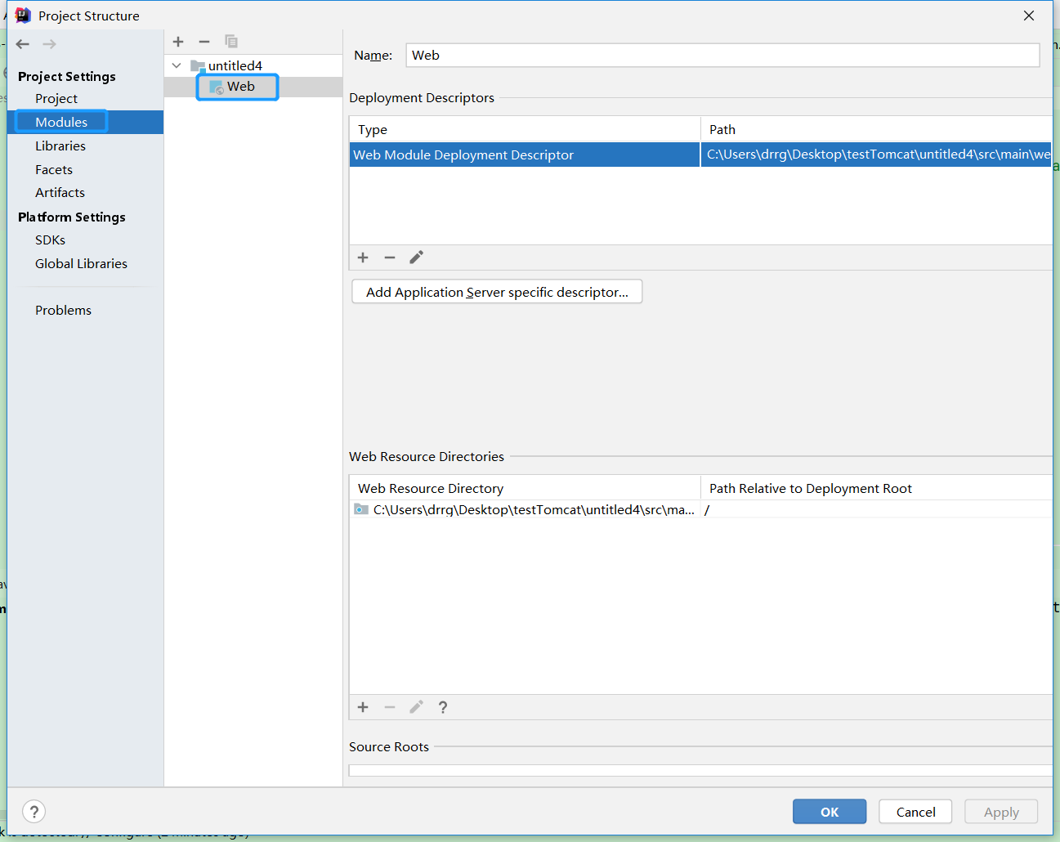This screenshot has height=842, width=1060.
Task: Click the back navigation arrow
Action: (x=22, y=44)
